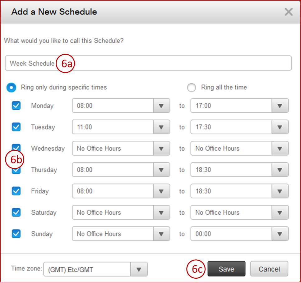
Task: Uncheck the Friday checkbox
Action: 16,191
